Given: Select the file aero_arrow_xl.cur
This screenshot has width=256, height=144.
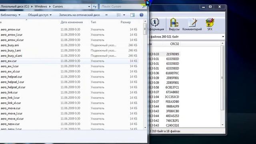Looking at the screenshot, I should pos(12,40).
